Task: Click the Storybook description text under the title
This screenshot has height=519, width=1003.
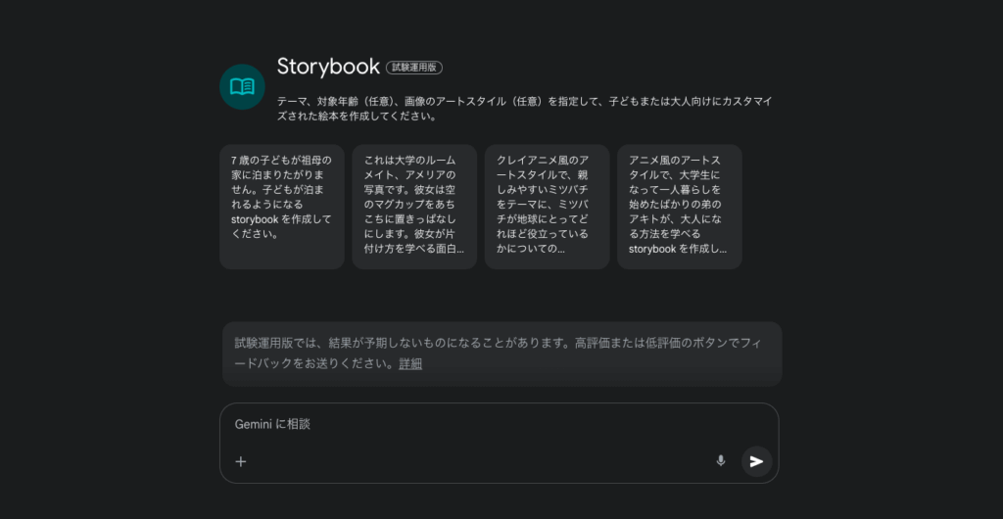Action: tap(525, 109)
